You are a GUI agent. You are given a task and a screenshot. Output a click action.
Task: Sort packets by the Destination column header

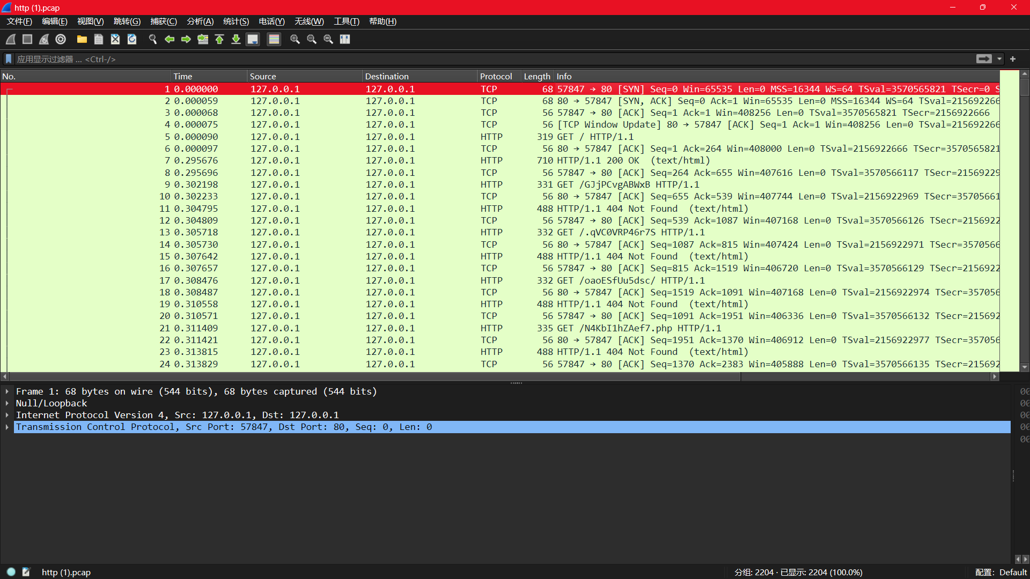click(420, 76)
